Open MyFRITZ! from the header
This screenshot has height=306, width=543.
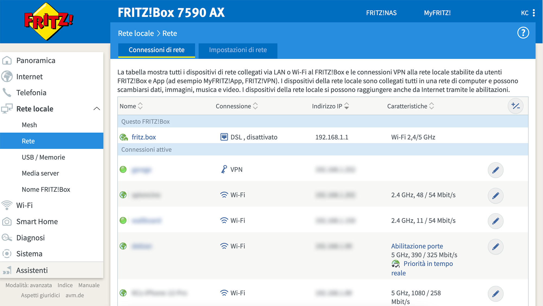(x=437, y=13)
